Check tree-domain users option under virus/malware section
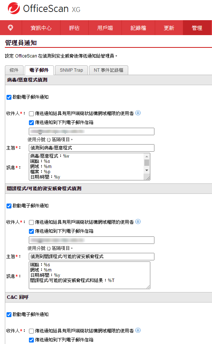Image resolution: width=212 pixels, height=344 pixels. click(x=31, y=114)
